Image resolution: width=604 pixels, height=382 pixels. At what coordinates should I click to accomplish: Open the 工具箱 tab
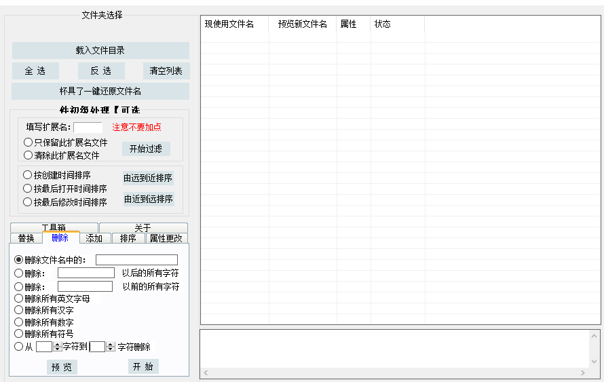pos(54,227)
